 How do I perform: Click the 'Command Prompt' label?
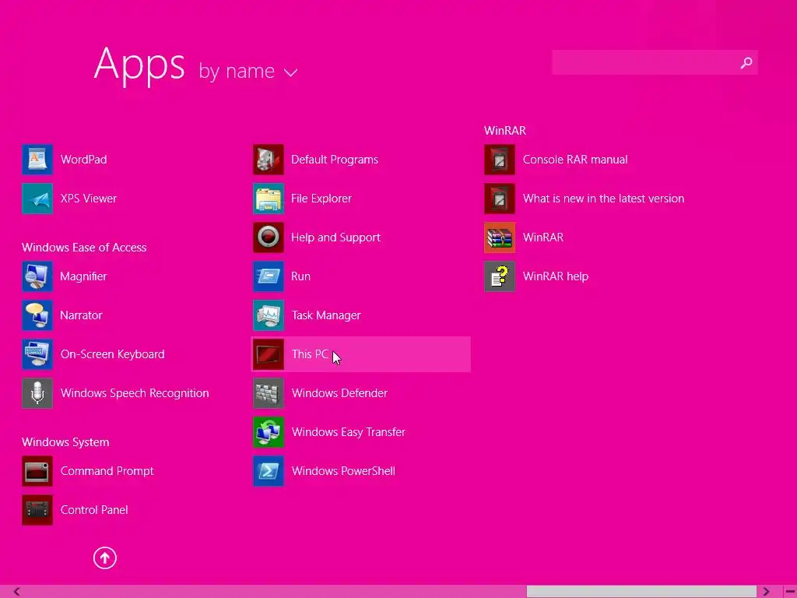coord(107,471)
